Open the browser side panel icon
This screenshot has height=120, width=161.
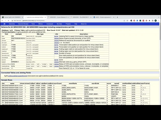153,20
